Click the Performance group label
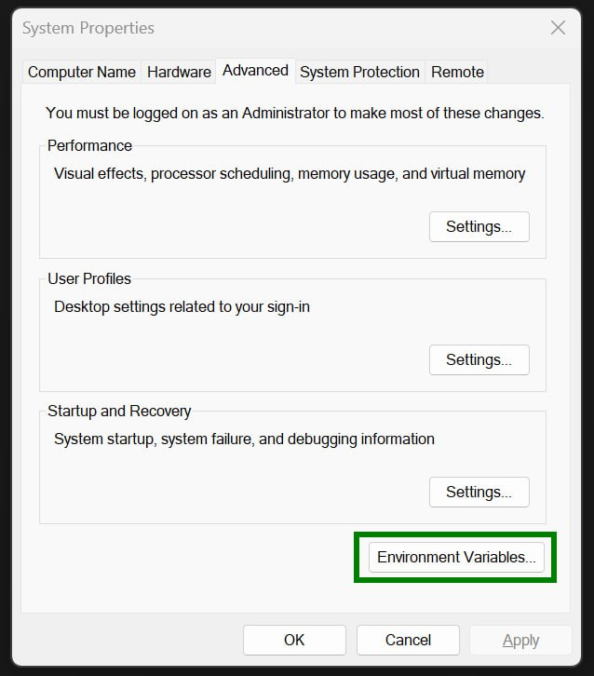Viewport: 594px width, 676px height. pos(89,145)
